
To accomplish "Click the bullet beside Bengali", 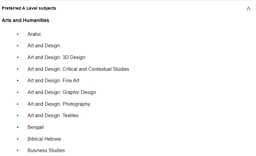I will (x=18, y=127).
